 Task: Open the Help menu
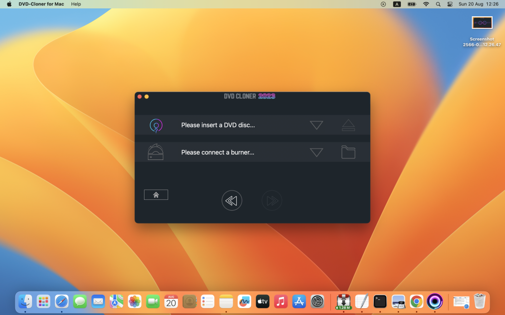[76, 4]
